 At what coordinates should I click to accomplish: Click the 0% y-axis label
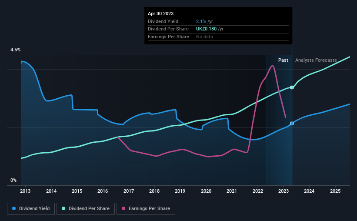coord(13,180)
